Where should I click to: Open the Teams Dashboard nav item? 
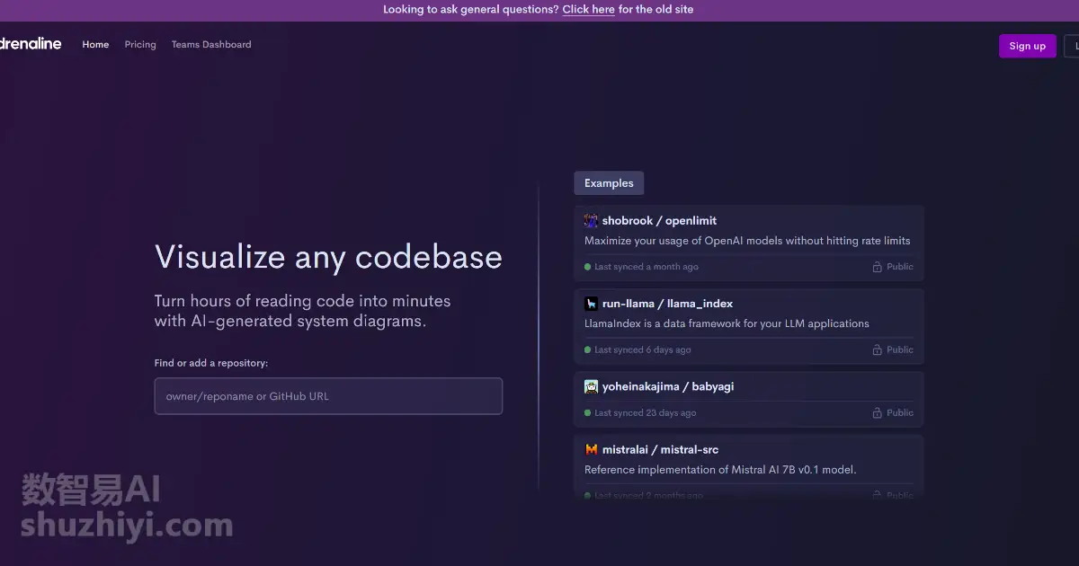211,44
